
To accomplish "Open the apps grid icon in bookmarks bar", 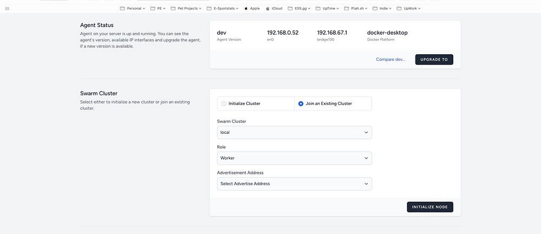I will (7, 9).
